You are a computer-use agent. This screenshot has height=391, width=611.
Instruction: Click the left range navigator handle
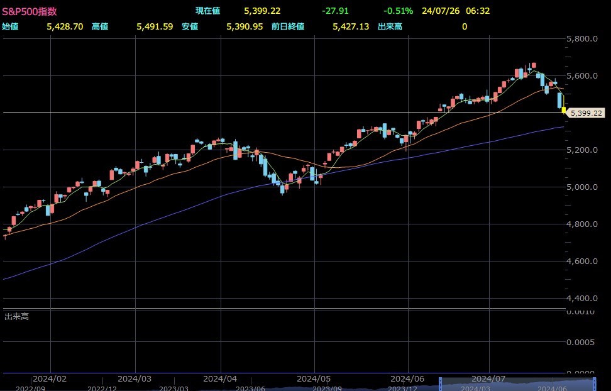point(441,384)
